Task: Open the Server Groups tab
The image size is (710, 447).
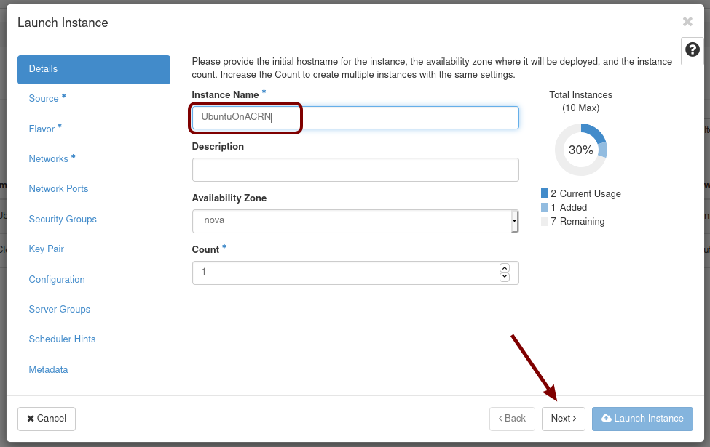Action: (x=60, y=310)
